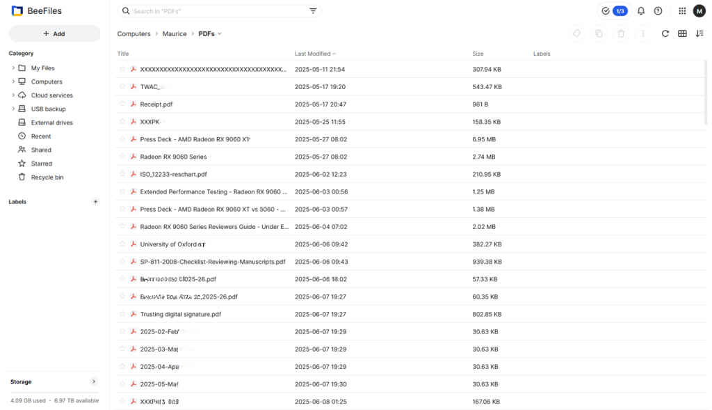The width and height of the screenshot is (712, 410).
Task: Select Recent in the sidebar
Action: (42, 136)
